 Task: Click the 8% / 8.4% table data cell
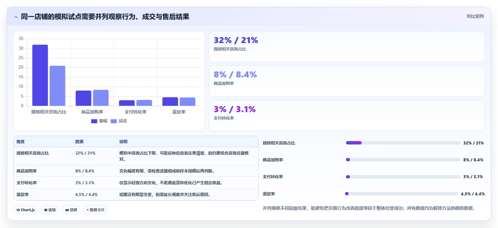click(85, 171)
